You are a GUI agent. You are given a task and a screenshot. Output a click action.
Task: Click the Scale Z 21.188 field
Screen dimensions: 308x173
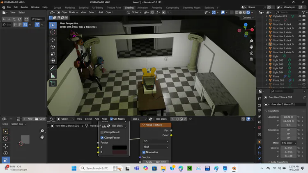coord(289,156)
